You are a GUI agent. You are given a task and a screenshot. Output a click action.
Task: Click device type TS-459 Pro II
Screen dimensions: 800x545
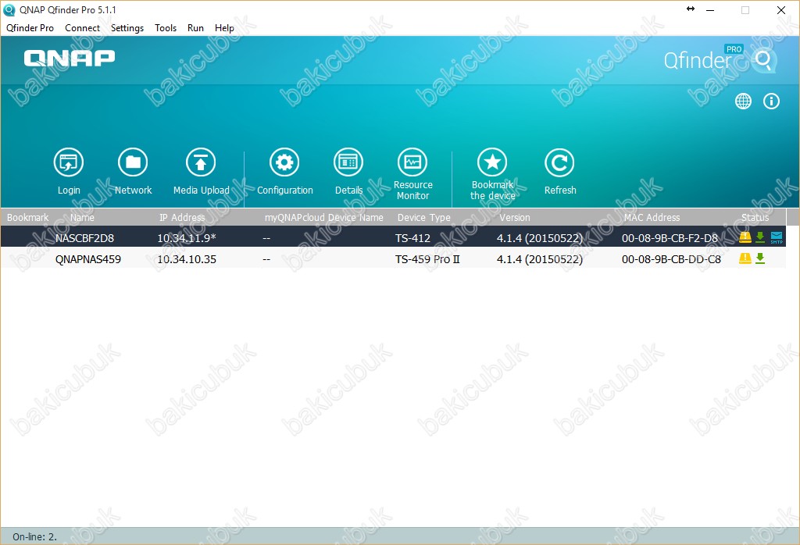tap(427, 259)
